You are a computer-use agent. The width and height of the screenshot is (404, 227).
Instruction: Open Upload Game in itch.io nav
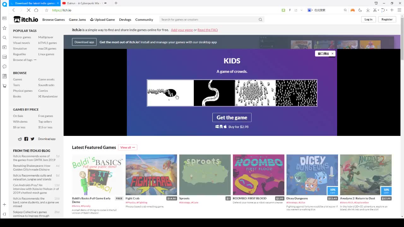pyautogui.click(x=102, y=20)
